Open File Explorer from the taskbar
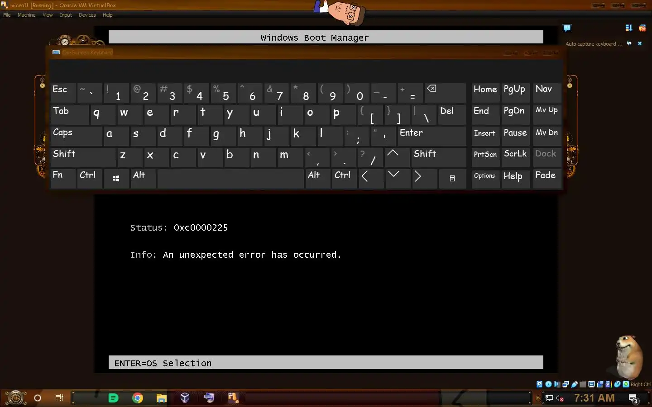Image resolution: width=652 pixels, height=407 pixels. coord(162,398)
